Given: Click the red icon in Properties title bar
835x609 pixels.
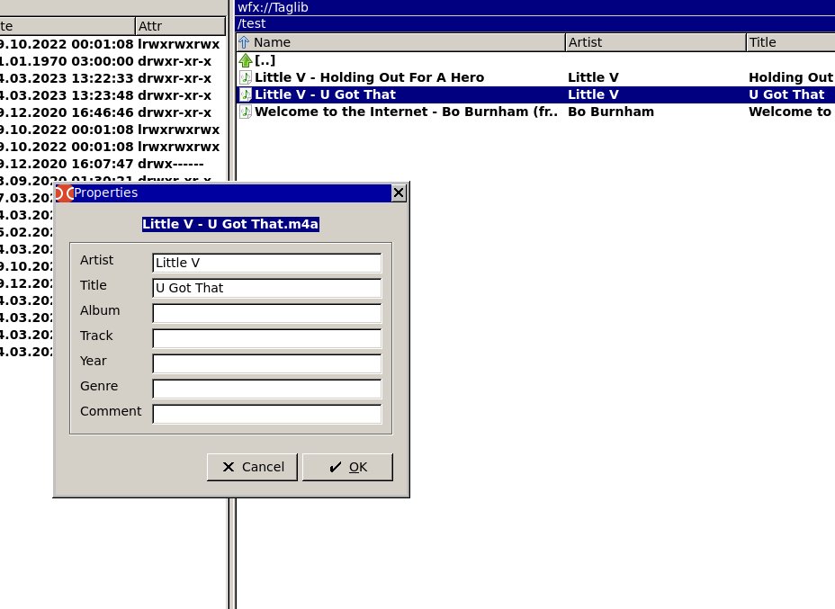Looking at the screenshot, I should click(65, 193).
